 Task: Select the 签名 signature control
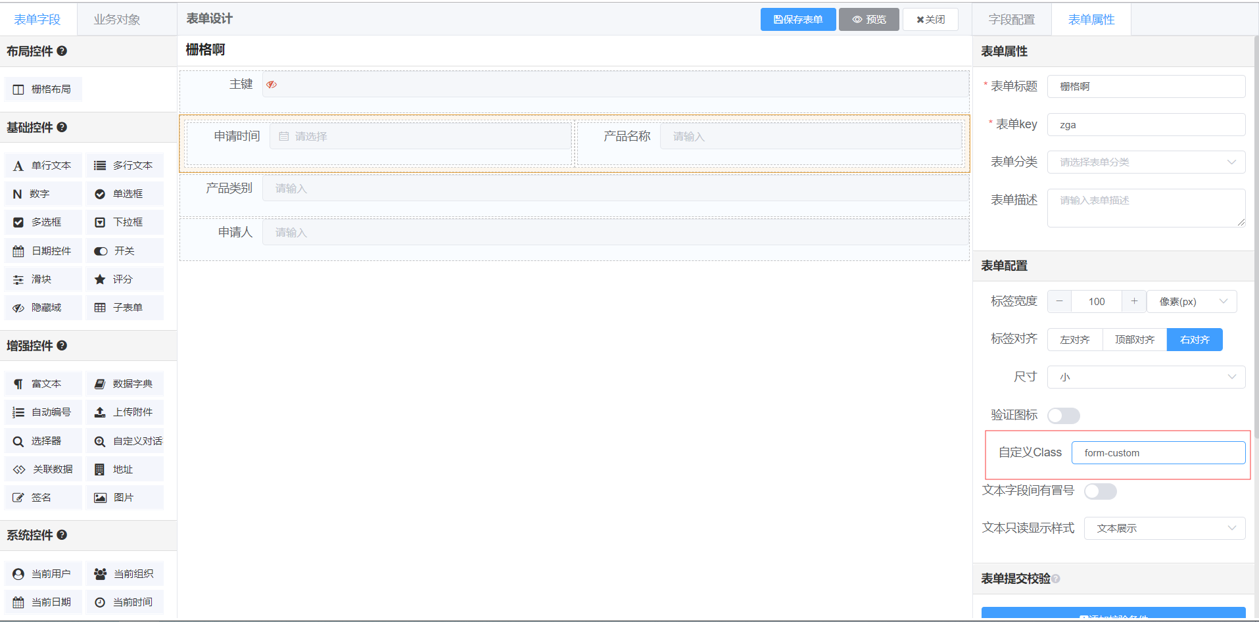point(43,498)
